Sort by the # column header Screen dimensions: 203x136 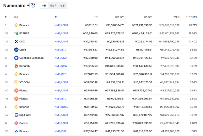click(6, 17)
